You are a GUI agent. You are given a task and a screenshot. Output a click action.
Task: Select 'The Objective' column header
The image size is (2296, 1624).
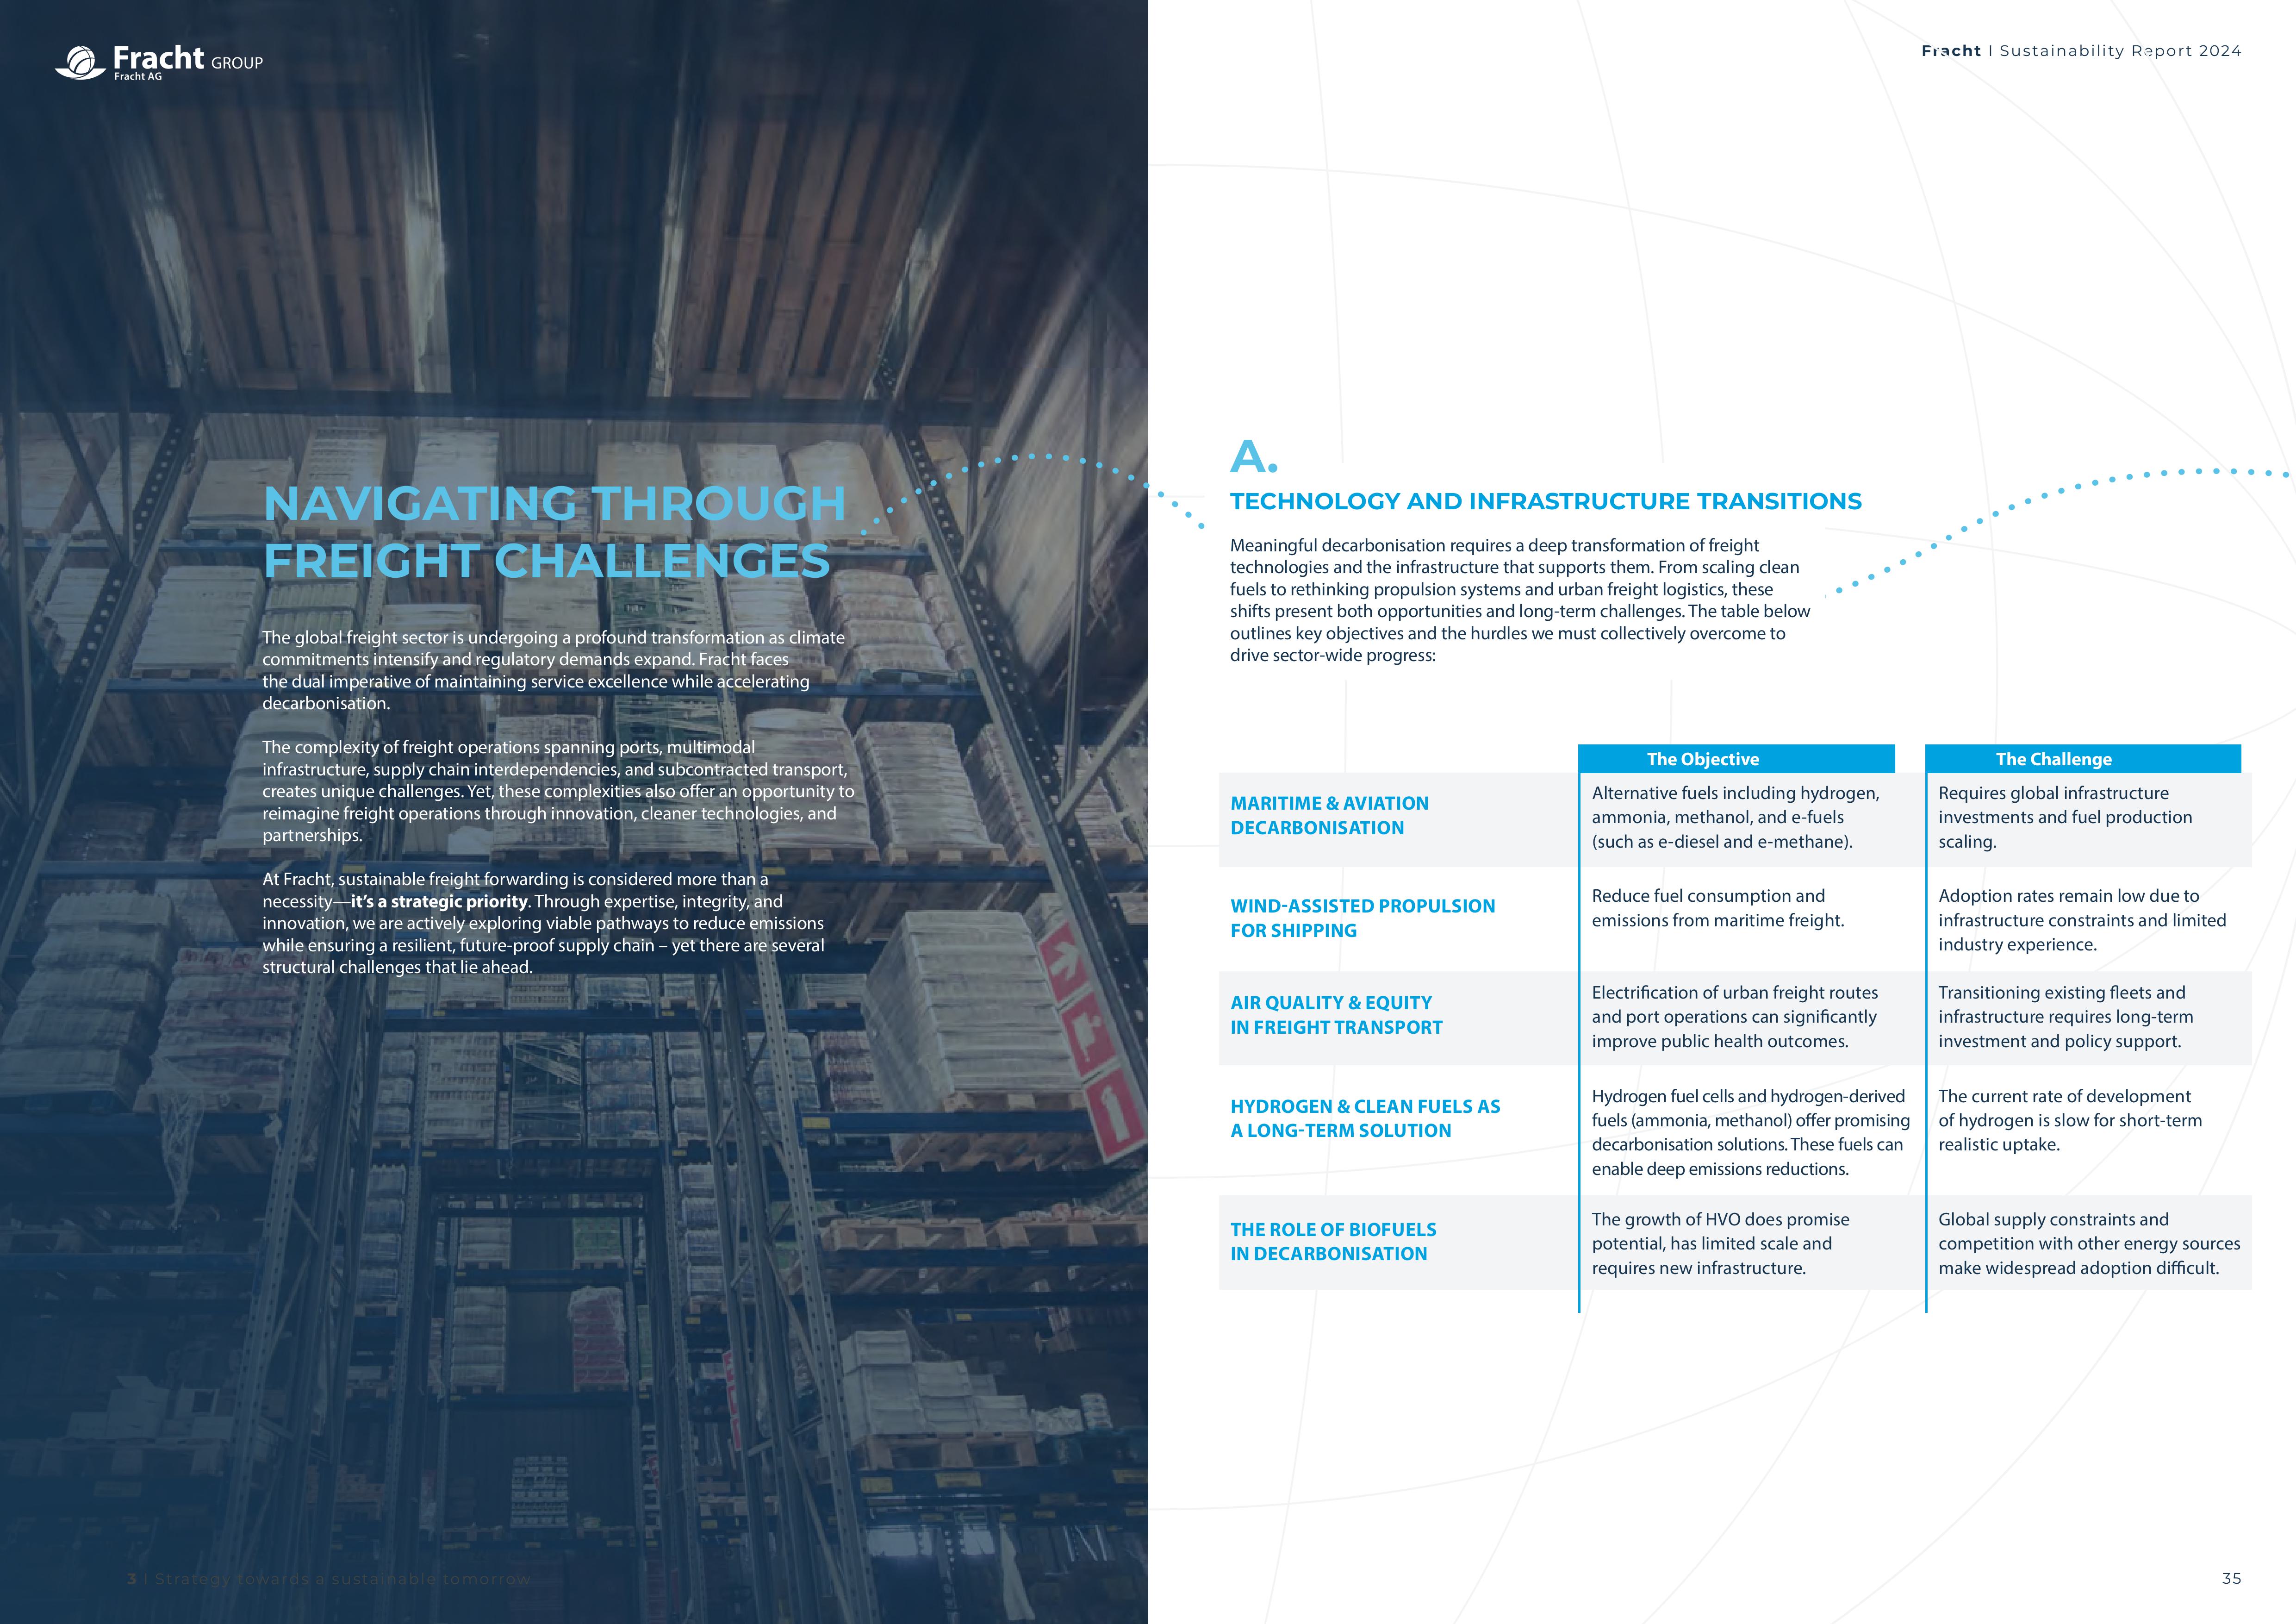[x=1702, y=759]
